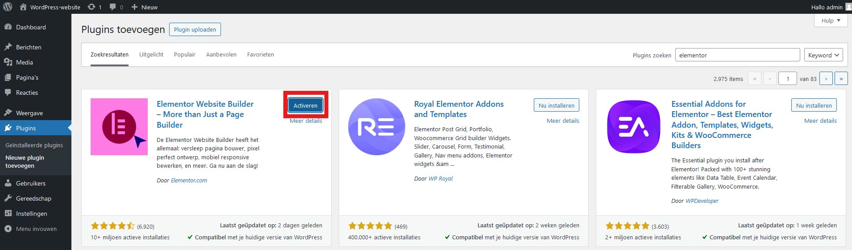Open Meer details for Elementor Website Builder
This screenshot has width=852, height=250.
306,121
